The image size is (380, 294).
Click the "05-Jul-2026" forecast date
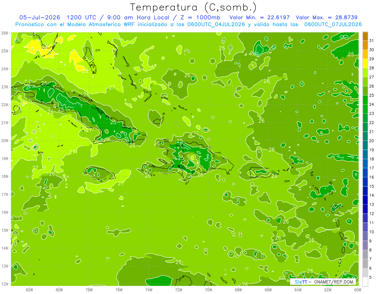click(40, 17)
